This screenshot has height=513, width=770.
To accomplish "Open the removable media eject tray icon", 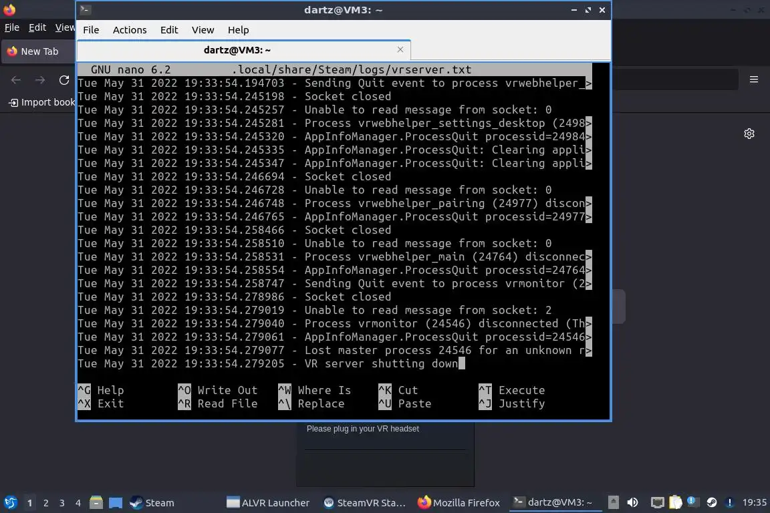I will (x=614, y=502).
